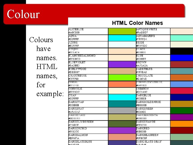Screen dimensions: 193x145
Task: Click the ALICEBLUE color swatch
Action: [122, 31]
